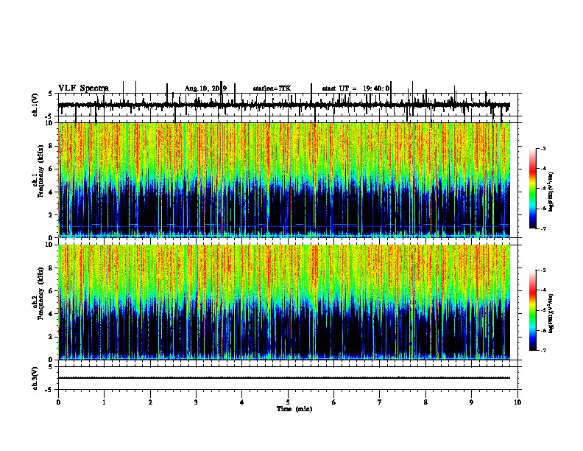Image resolution: width=583 pixels, height=451 pixels.
Task: Click the ch.2 frequency axis tick "8"
Action: [51, 268]
